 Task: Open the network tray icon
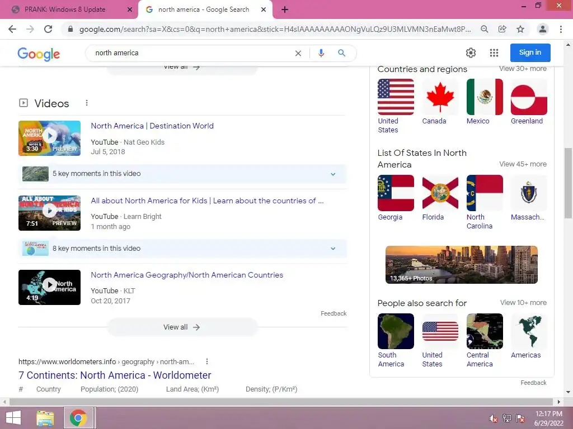point(506,418)
